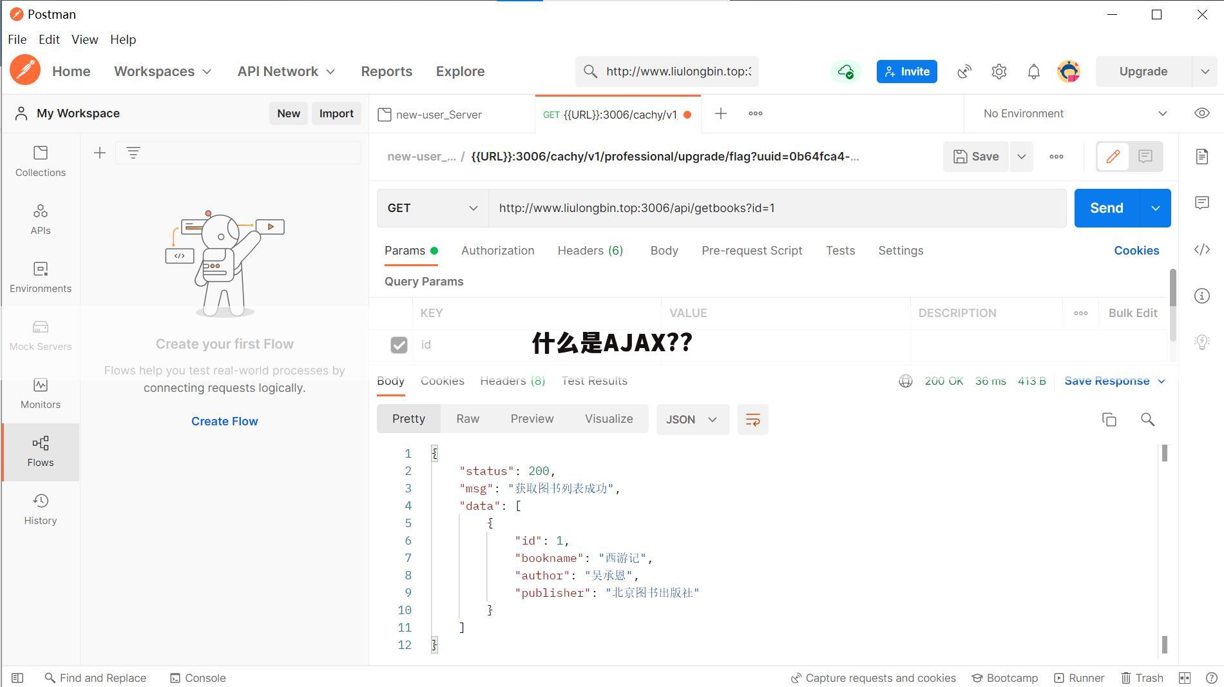Open the notifications bell icon
The image size is (1224, 687).
point(1033,72)
